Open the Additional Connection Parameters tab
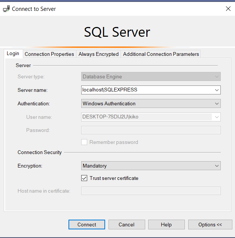The height and width of the screenshot is (238, 235). point(161,54)
